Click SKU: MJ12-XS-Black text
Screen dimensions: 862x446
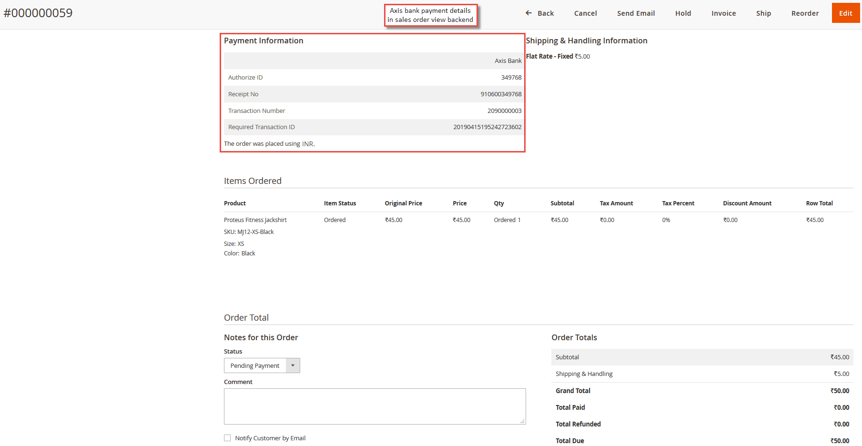point(249,232)
